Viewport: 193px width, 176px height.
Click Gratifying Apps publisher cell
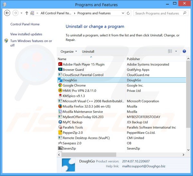pyautogui.click(x=138, y=69)
